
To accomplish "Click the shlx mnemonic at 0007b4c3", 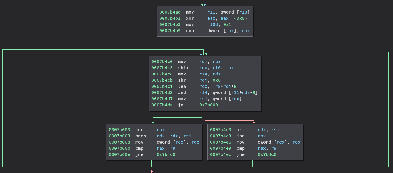I will (x=183, y=68).
